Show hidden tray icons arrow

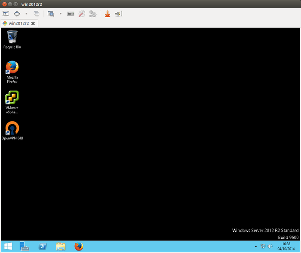coord(256,247)
